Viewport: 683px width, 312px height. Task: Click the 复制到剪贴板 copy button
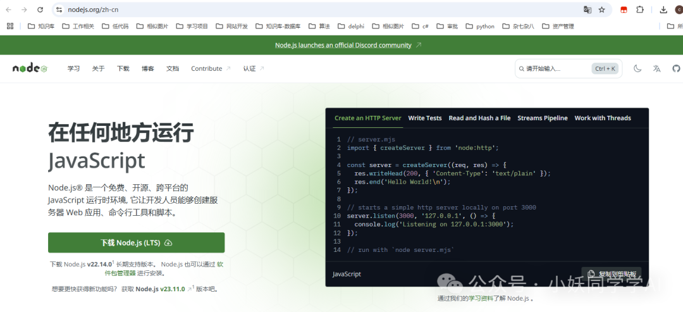pyautogui.click(x=611, y=273)
